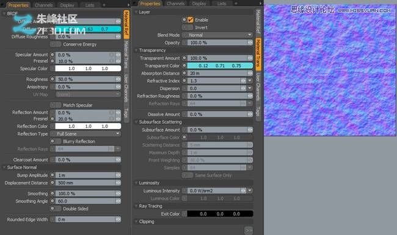Image resolution: width=397 pixels, height=235 pixels.
Task: Click the Transparent Color channel animation dot
Action: [184, 66]
